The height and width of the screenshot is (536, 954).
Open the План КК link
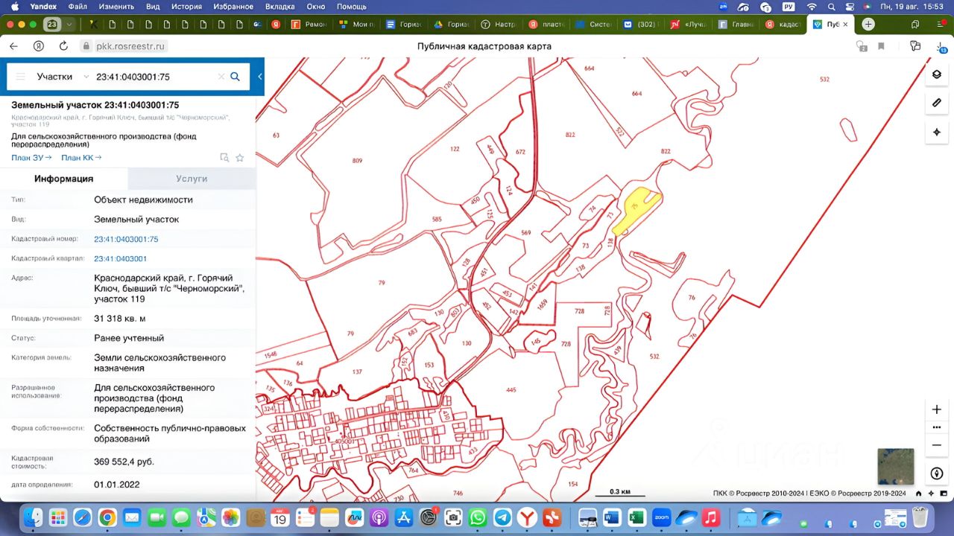[x=81, y=158]
